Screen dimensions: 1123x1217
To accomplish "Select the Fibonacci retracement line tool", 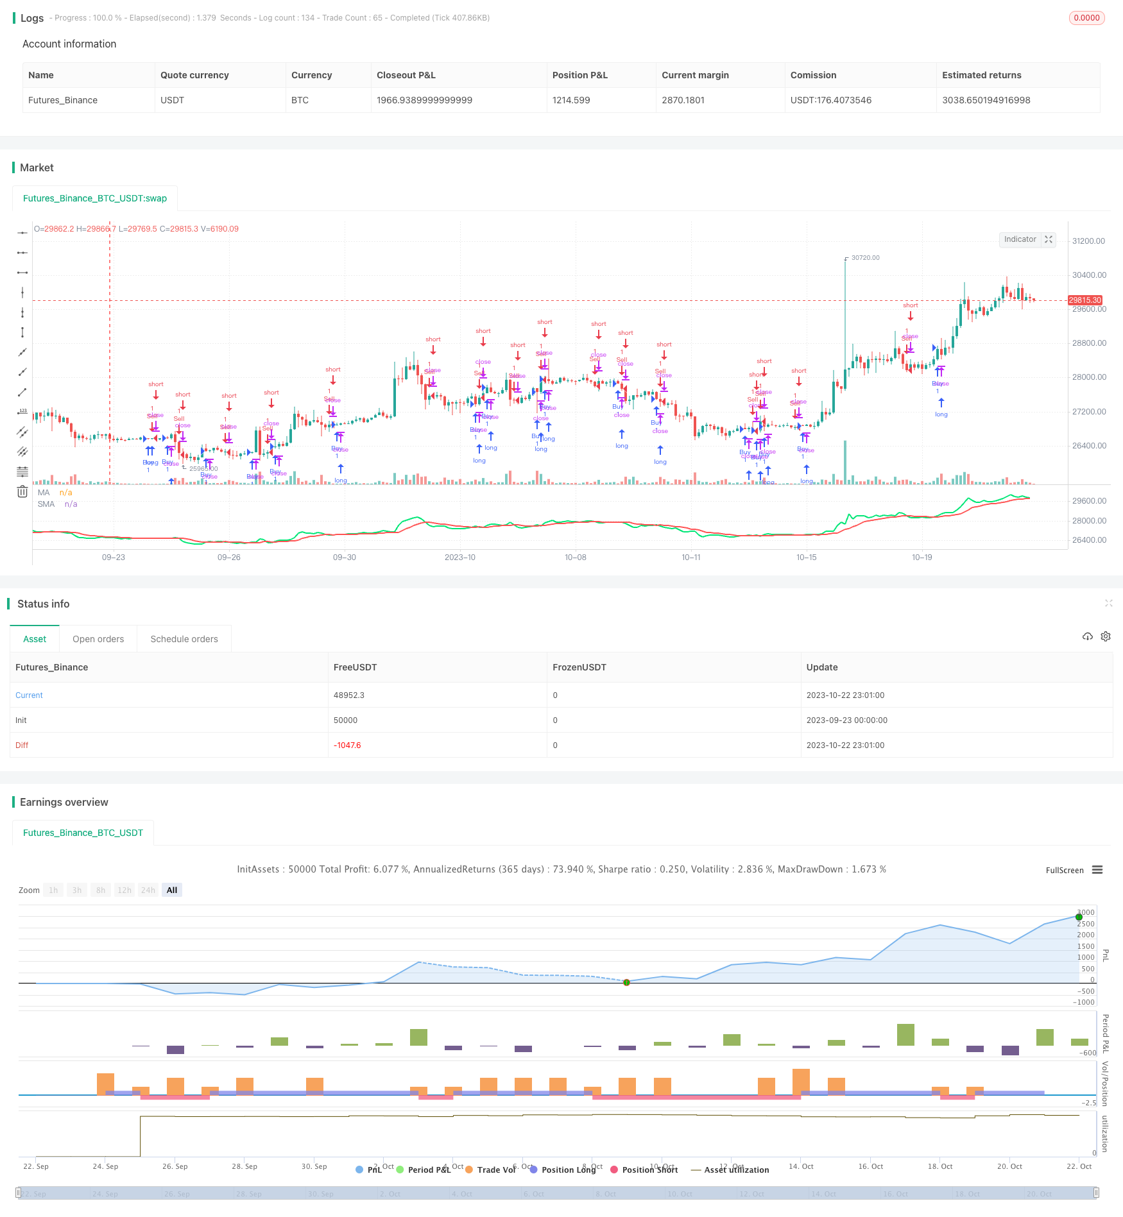I will 22,472.
